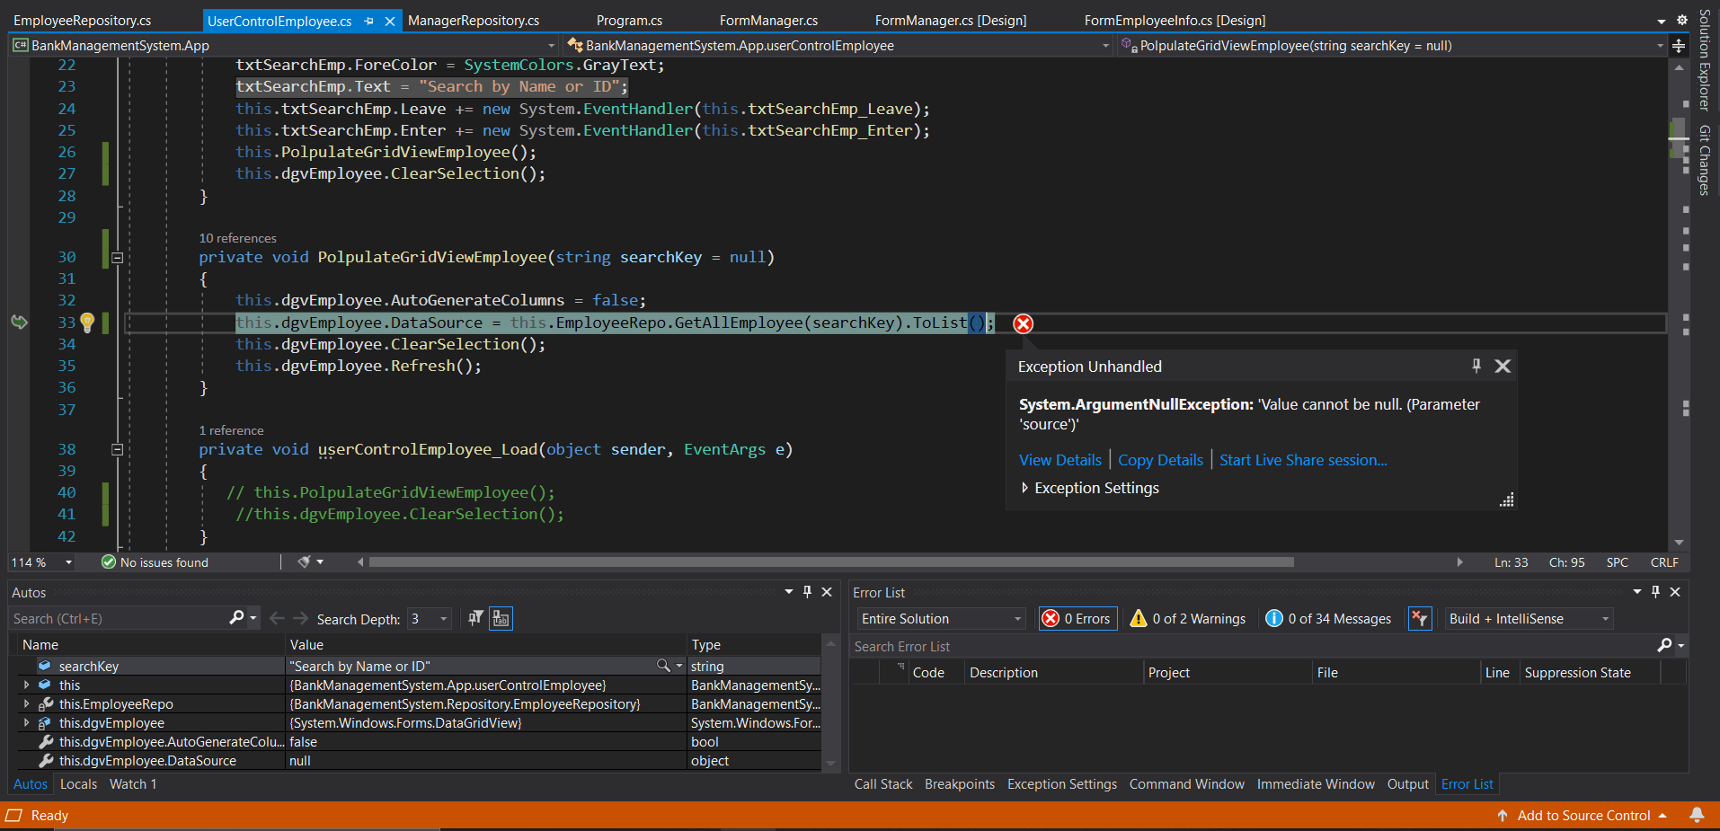
Task: Pin the Exception Unhandled popup
Action: pyautogui.click(x=1476, y=366)
